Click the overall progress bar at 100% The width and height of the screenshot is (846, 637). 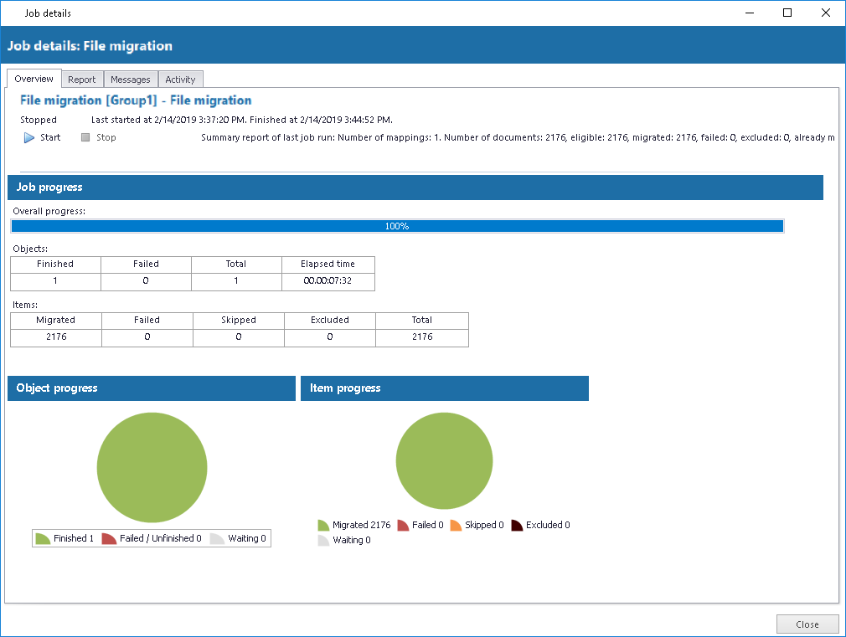pos(397,226)
